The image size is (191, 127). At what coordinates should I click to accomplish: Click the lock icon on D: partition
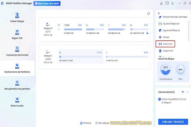147,33
